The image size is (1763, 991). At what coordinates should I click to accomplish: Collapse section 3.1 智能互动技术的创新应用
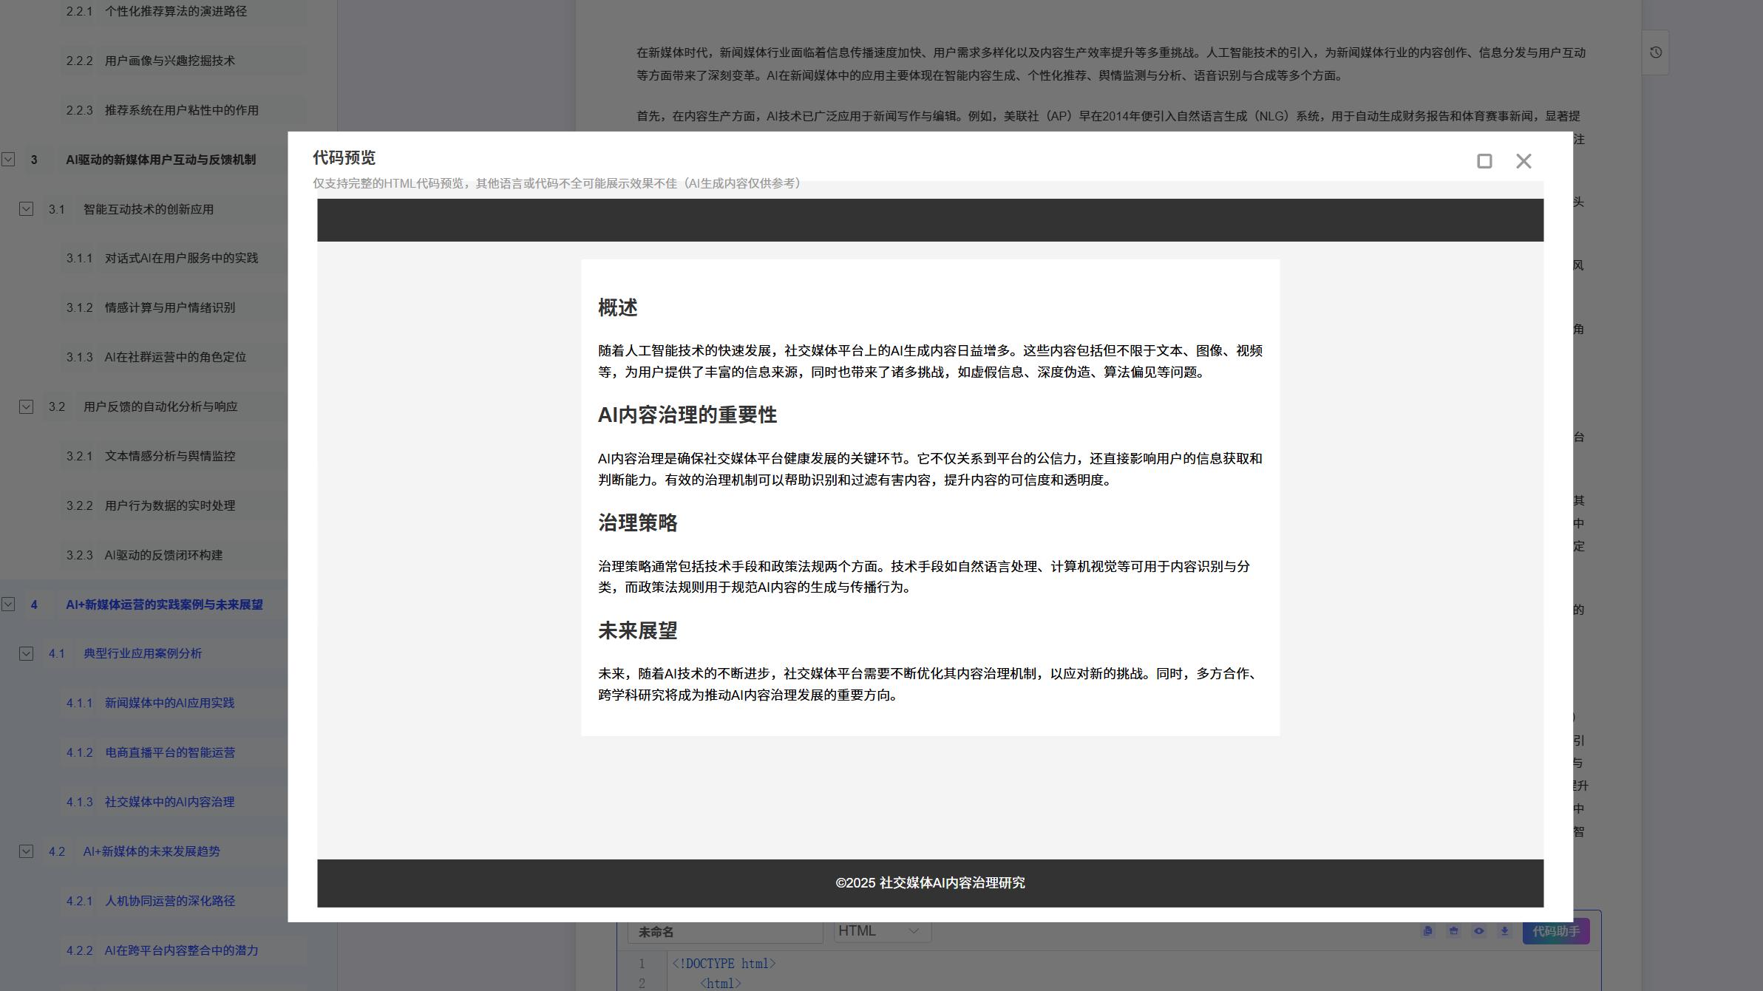click(x=26, y=209)
